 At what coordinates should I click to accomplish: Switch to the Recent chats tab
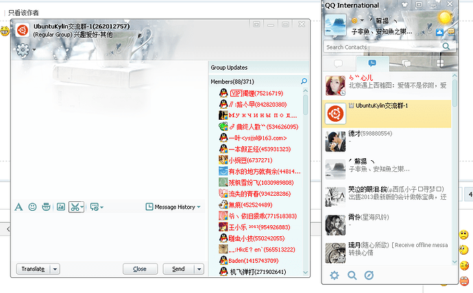point(372,63)
